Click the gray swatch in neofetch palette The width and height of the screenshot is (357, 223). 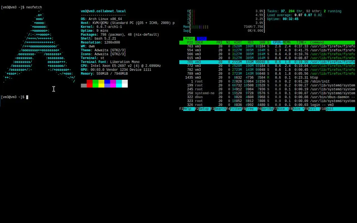point(84,86)
